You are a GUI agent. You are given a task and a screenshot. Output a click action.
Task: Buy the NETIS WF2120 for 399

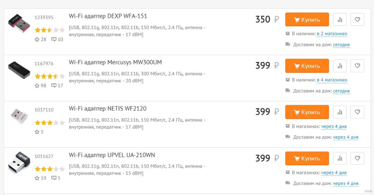[x=307, y=112]
